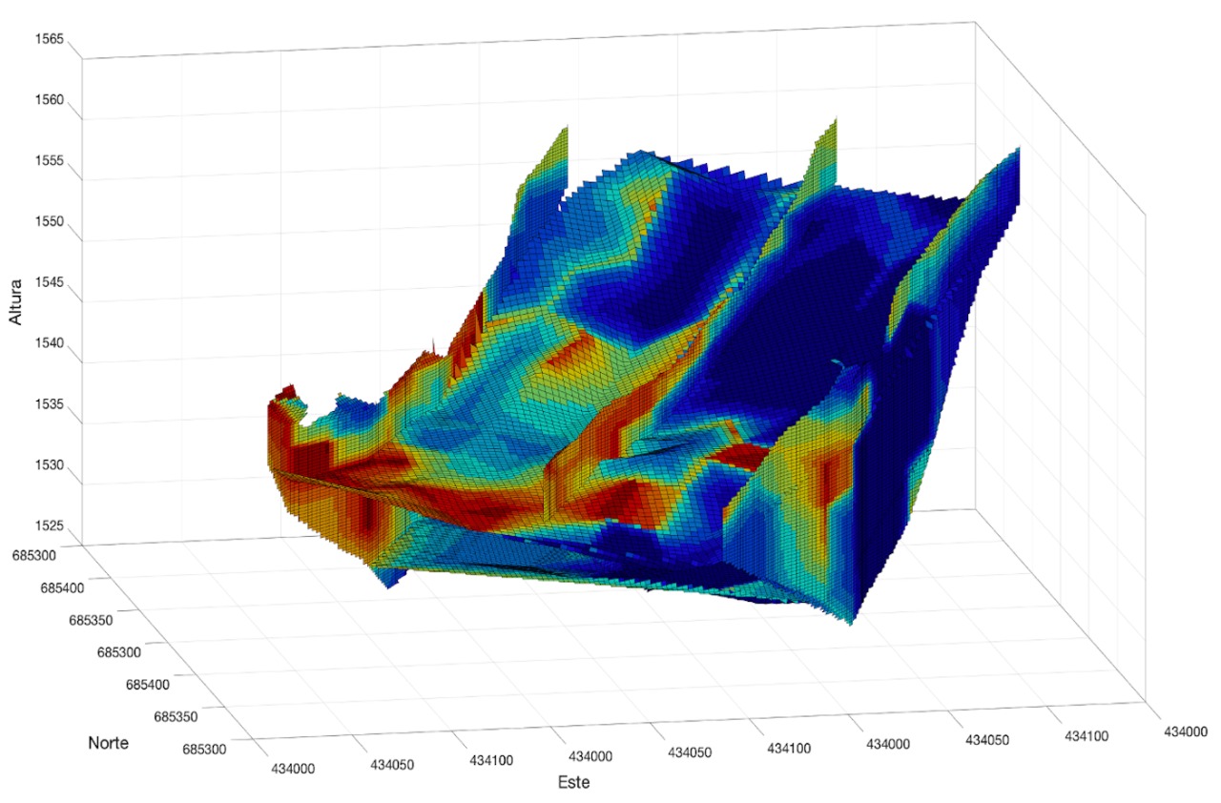Click the 1525 tick on Altura axis
This screenshot has height=803, width=1221.
pos(48,526)
